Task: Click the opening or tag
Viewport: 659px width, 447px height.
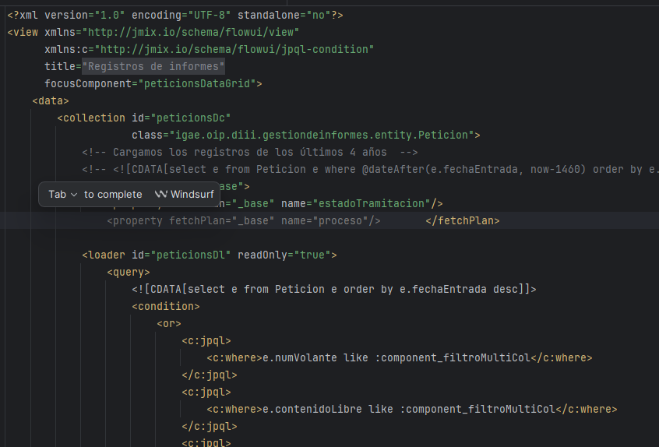Action: pos(169,323)
